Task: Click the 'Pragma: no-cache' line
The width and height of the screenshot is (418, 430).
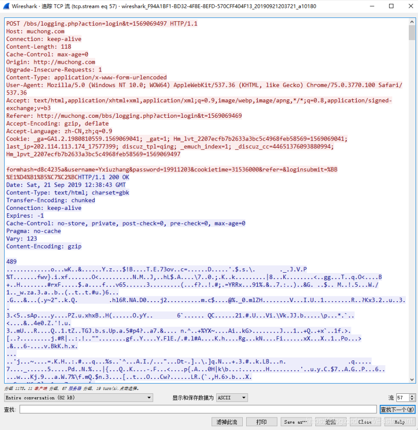Action: (x=33, y=231)
